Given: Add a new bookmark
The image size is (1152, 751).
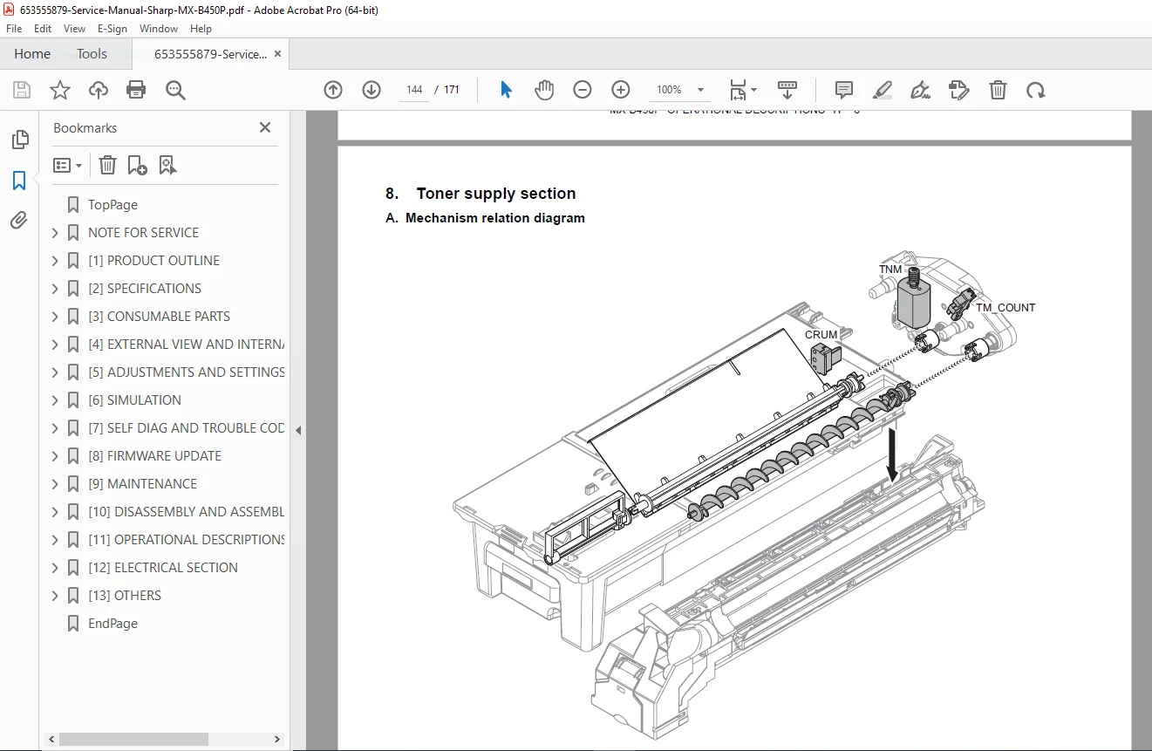Looking at the screenshot, I should pos(138,165).
